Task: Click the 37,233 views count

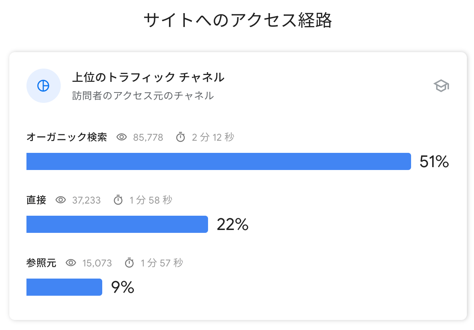Action: [87, 200]
